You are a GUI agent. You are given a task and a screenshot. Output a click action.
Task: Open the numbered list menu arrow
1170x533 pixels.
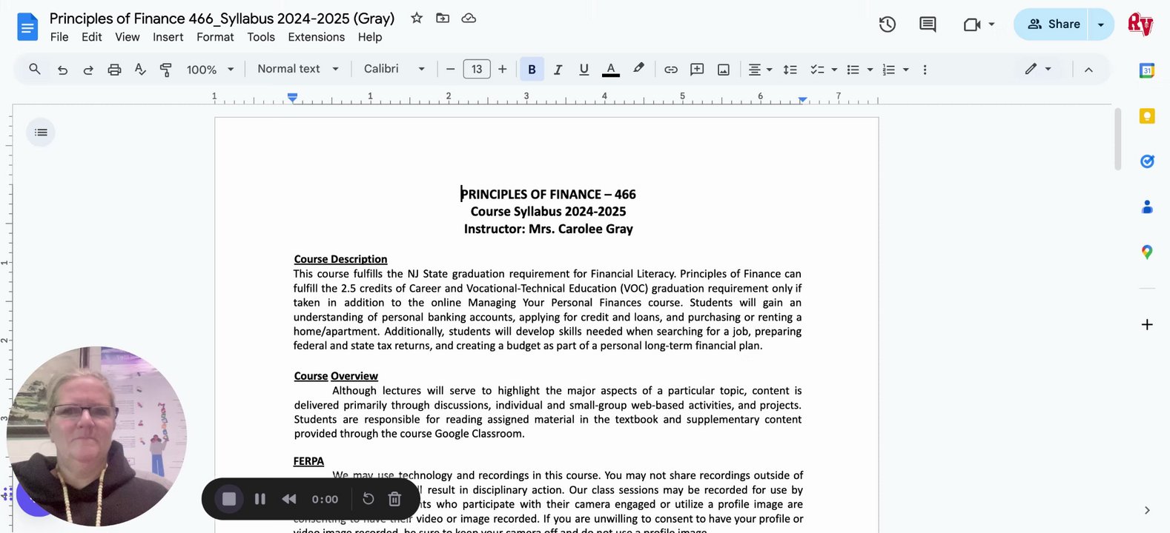tap(905, 70)
